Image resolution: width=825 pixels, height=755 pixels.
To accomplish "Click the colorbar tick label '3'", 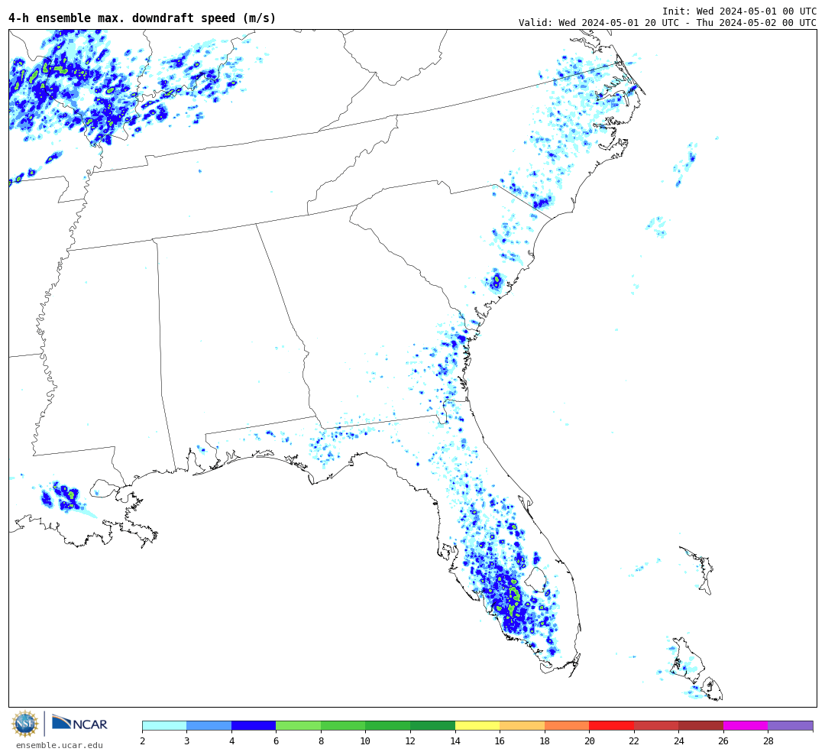I will [x=187, y=740].
